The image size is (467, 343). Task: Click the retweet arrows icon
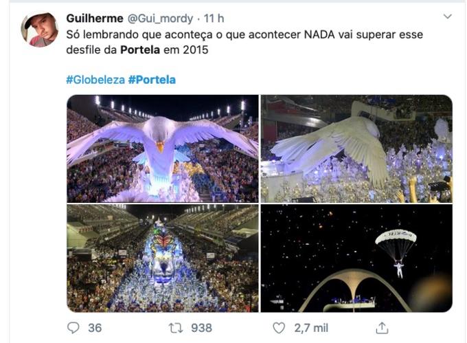[176, 328]
